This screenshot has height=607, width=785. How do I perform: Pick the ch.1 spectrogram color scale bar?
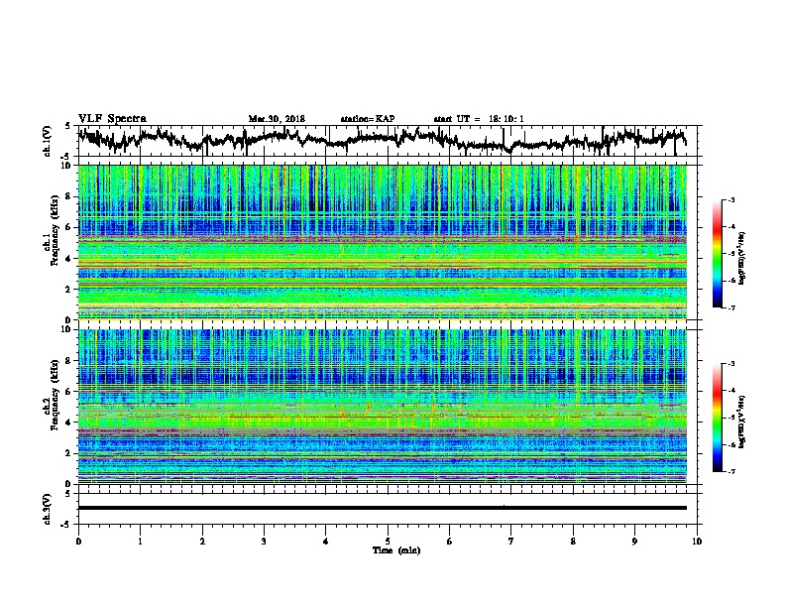tap(718, 254)
